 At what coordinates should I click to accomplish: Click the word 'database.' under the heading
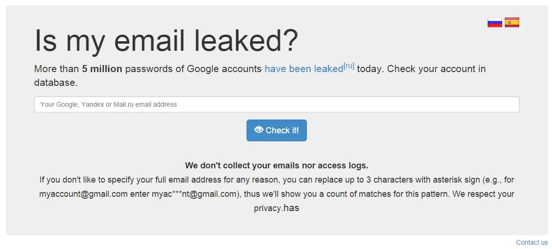tap(56, 83)
